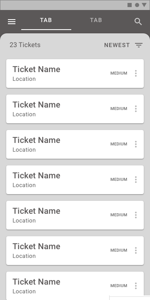
Task: Change sort order via NEWEST label
Action: point(117,45)
